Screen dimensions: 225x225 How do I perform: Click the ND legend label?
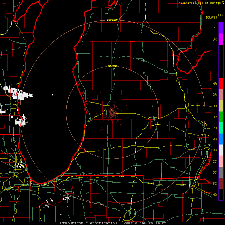coord(215,194)
